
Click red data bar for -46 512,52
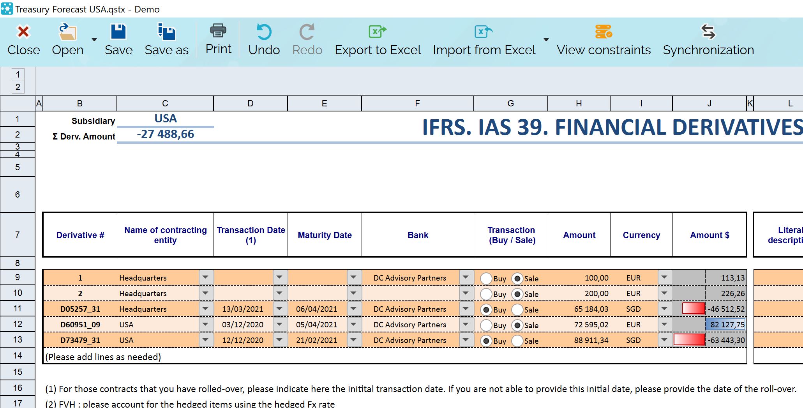[694, 309]
